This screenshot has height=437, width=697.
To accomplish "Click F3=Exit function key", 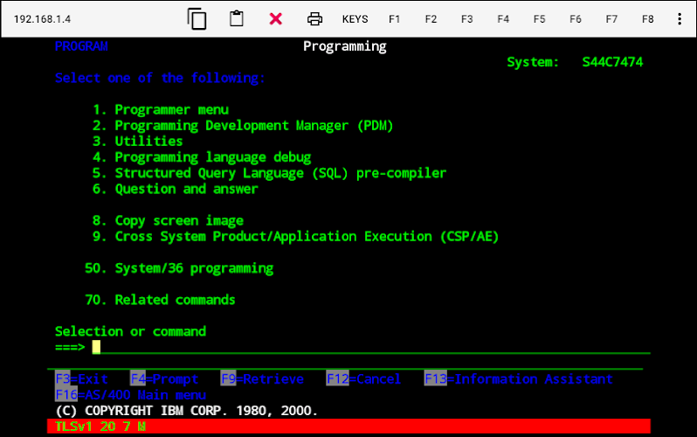I will click(x=81, y=378).
